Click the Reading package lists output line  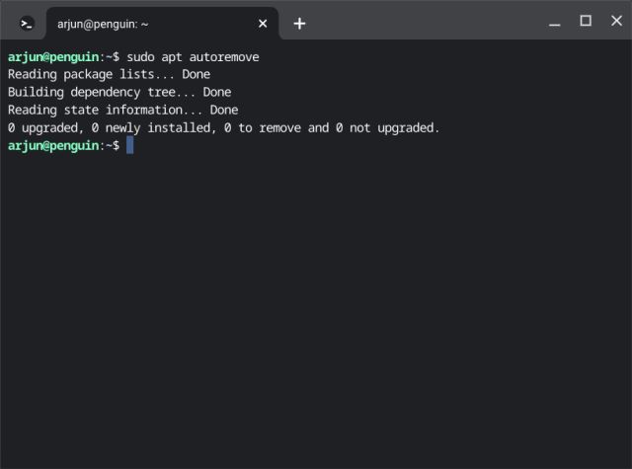tap(109, 74)
